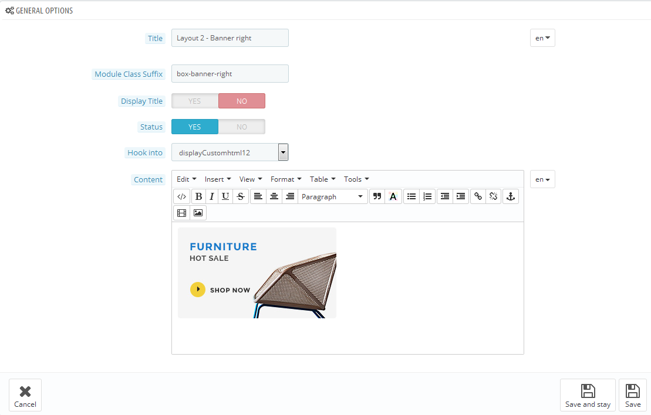Insert an image into content

click(198, 213)
